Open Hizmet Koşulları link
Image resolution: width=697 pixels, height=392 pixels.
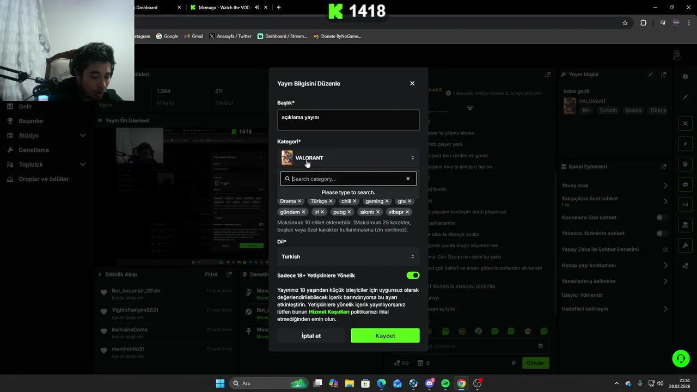coord(329,312)
